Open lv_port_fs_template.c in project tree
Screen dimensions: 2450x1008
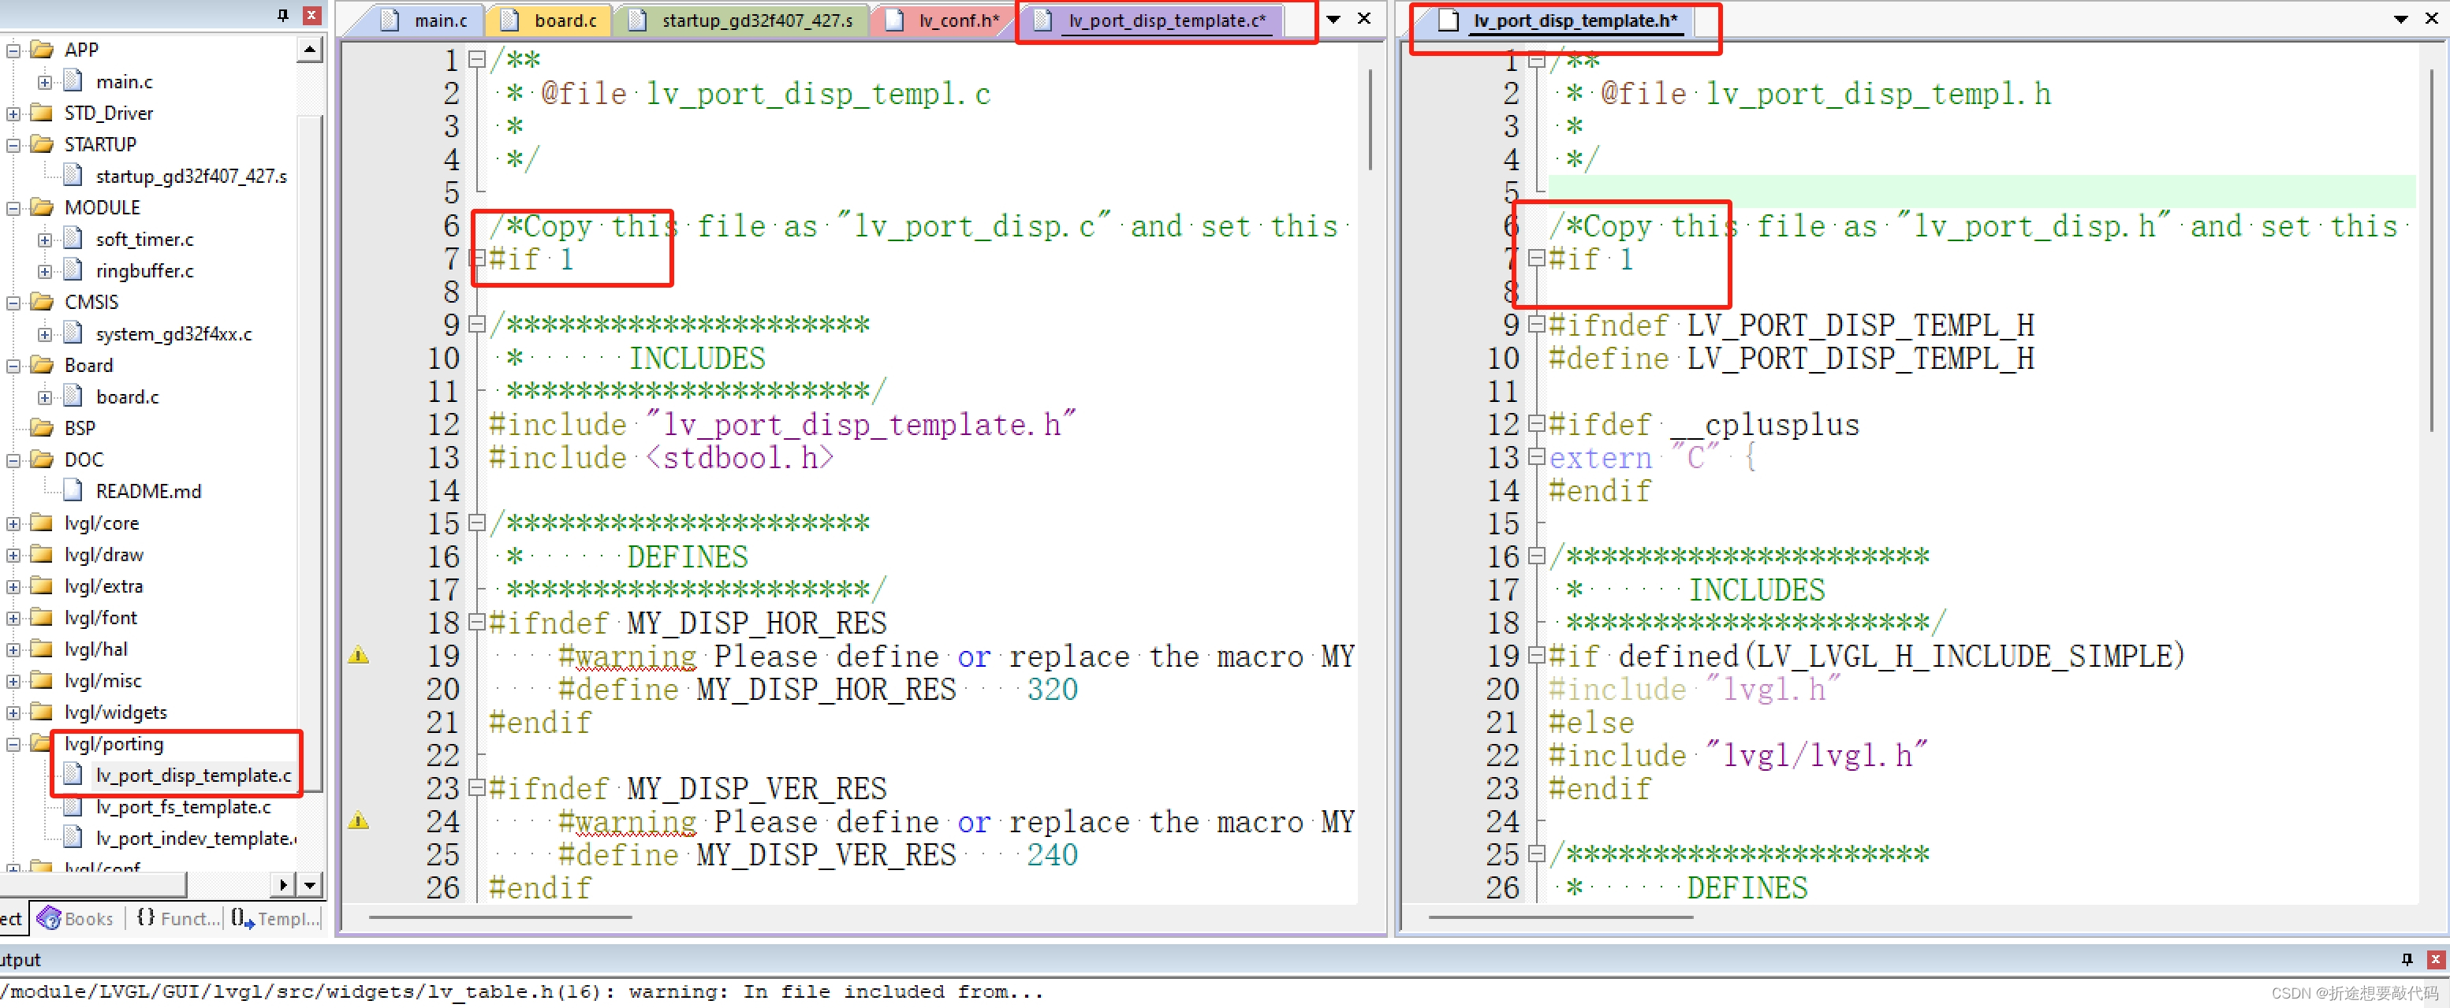(183, 807)
